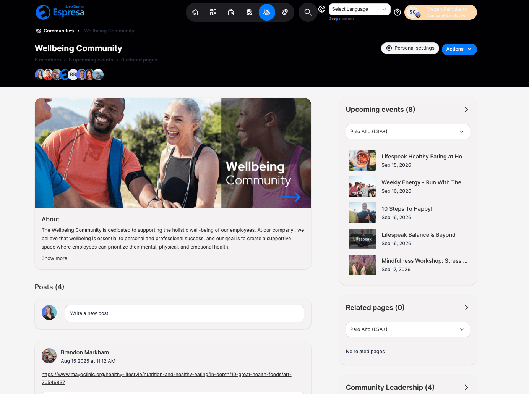Click your avatar beside new post
This screenshot has height=394, width=529.
click(x=49, y=313)
